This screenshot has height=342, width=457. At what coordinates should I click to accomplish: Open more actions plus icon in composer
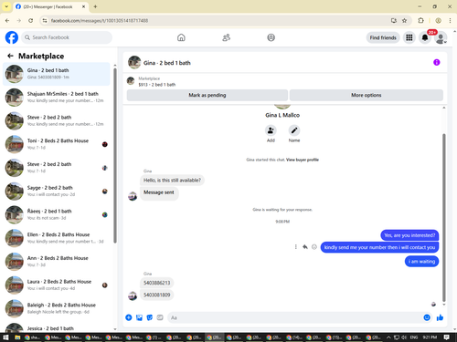129,317
